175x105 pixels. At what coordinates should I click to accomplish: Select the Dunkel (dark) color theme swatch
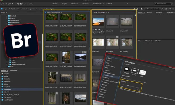coord(135,71)
